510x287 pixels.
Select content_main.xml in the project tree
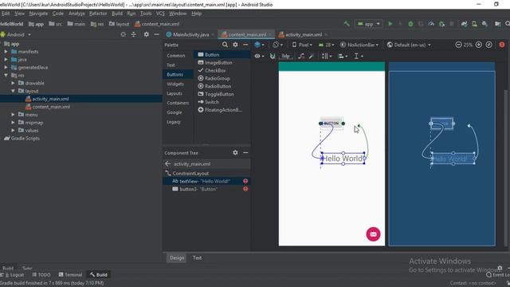coord(51,107)
